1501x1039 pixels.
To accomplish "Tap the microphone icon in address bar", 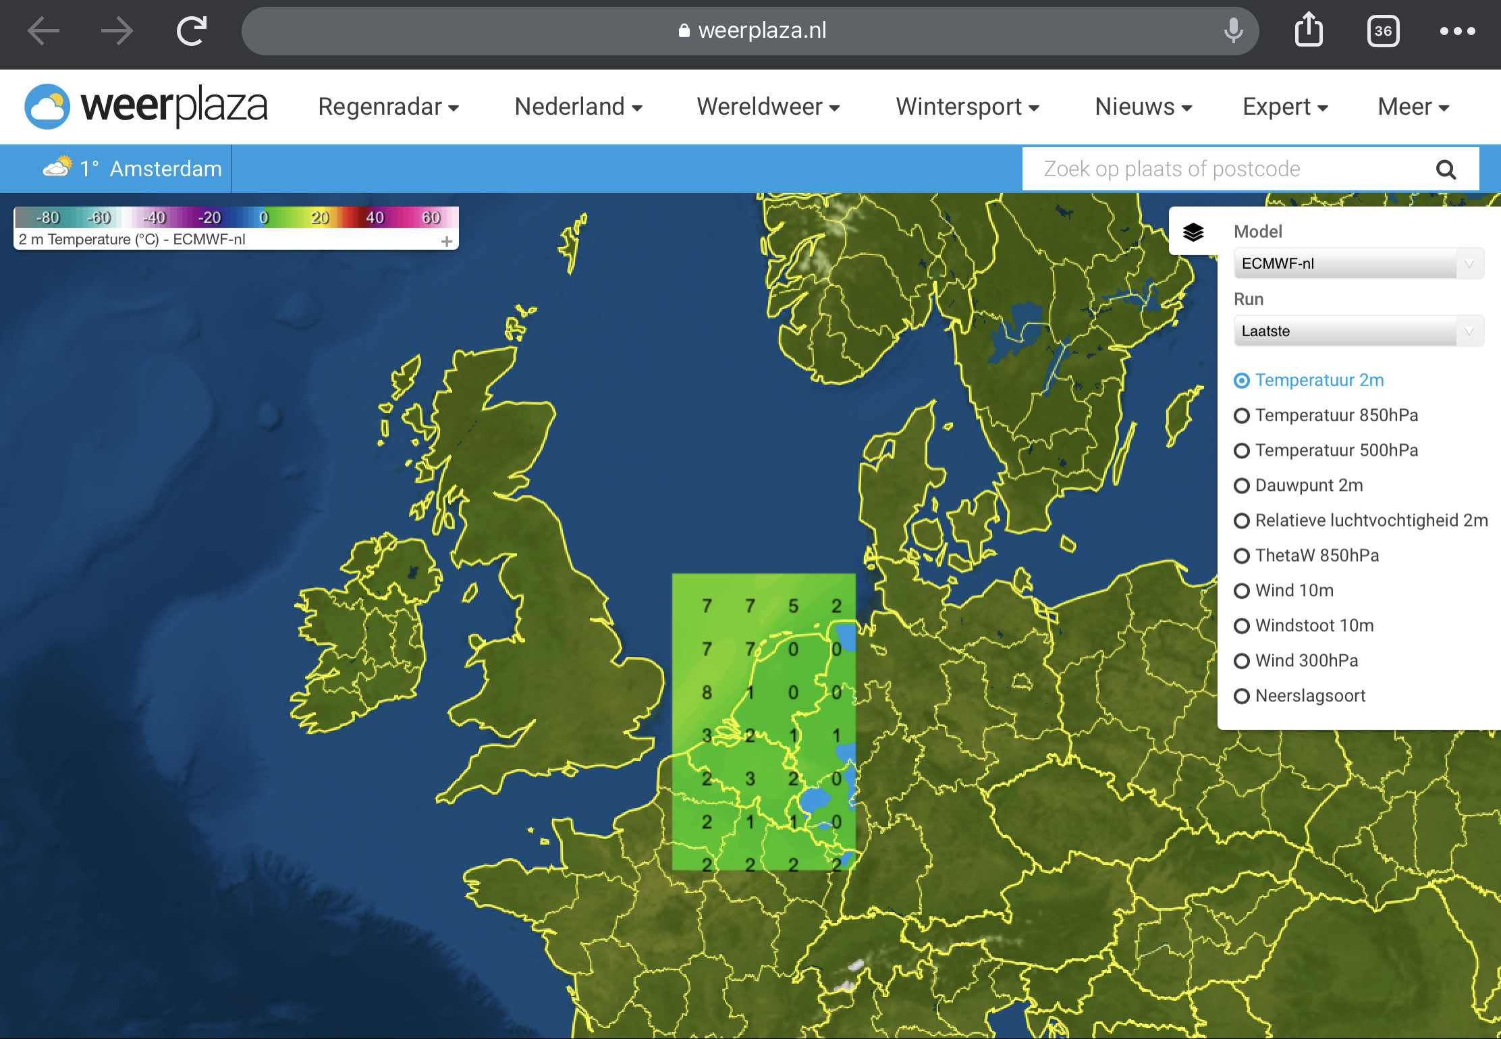I will [1233, 31].
